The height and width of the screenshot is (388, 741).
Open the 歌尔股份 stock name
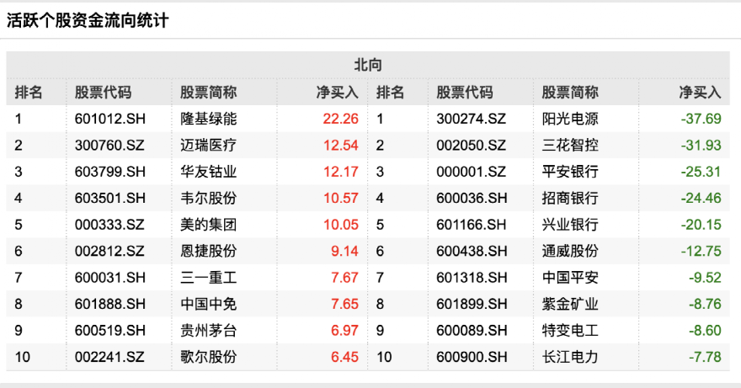(x=209, y=357)
